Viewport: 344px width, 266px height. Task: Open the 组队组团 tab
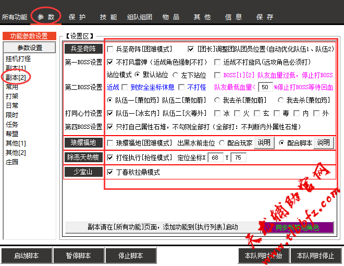click(140, 17)
